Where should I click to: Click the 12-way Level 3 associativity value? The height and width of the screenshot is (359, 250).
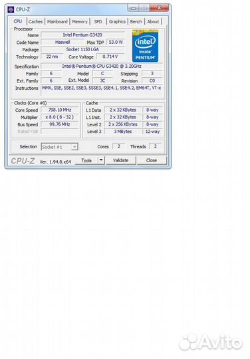pyautogui.click(x=152, y=132)
